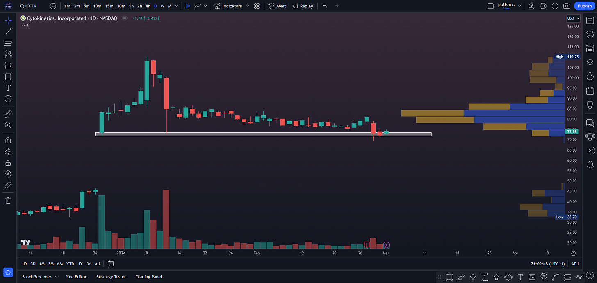
Task: Switch to the 15m timeframe
Action: (109, 6)
